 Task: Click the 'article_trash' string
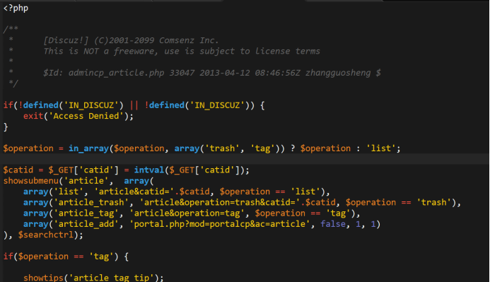coord(91,202)
